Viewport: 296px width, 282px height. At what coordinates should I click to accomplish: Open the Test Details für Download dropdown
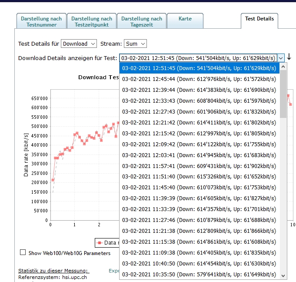coord(80,44)
